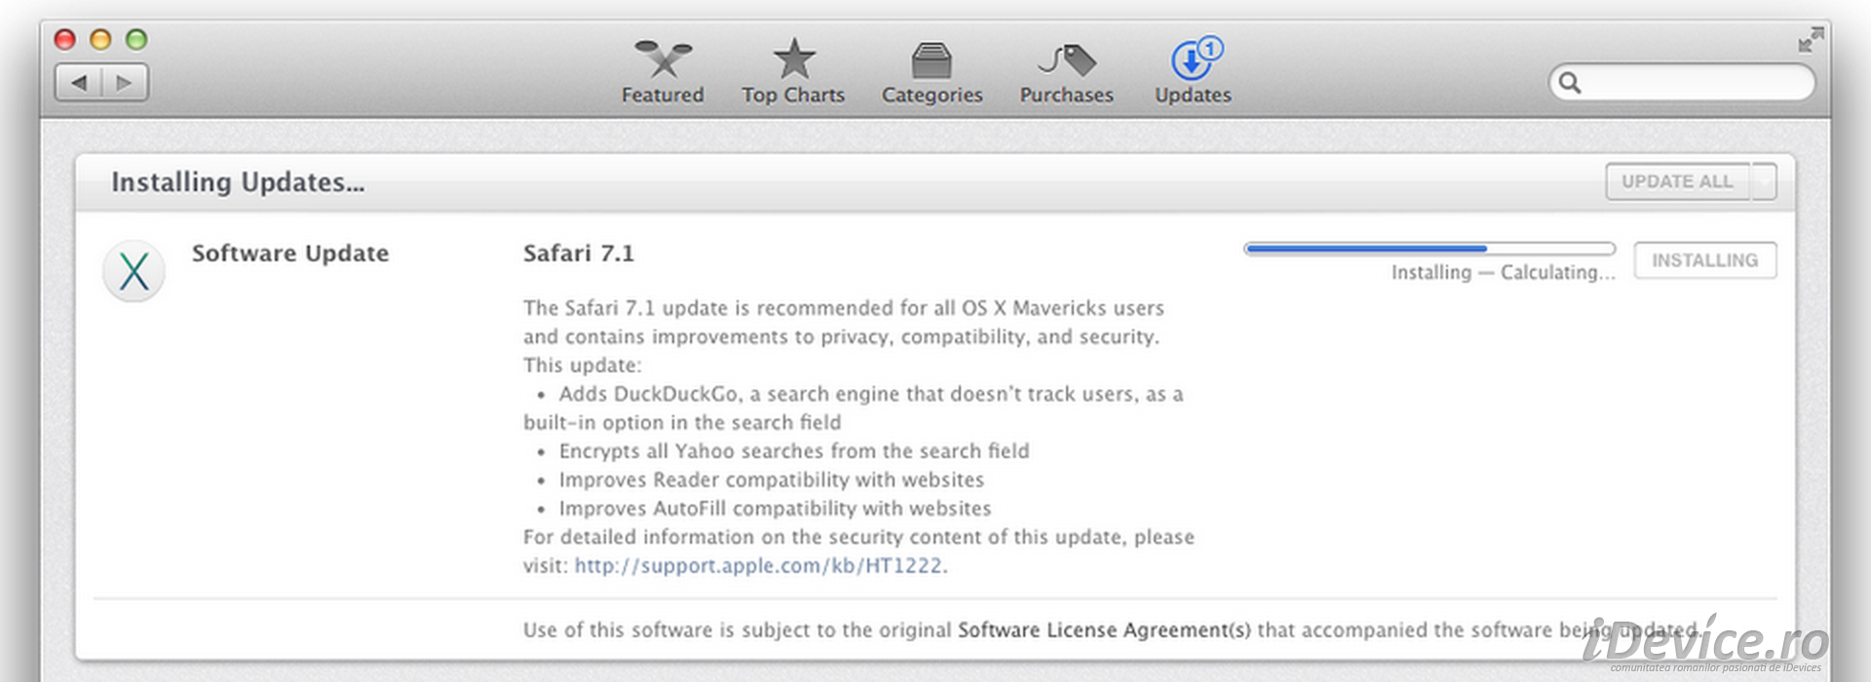This screenshot has height=682, width=1871.
Task: Click the Updates badge showing 1
Action: [x=1209, y=48]
